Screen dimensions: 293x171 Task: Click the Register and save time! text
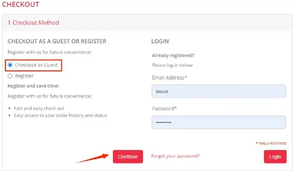tap(33, 86)
